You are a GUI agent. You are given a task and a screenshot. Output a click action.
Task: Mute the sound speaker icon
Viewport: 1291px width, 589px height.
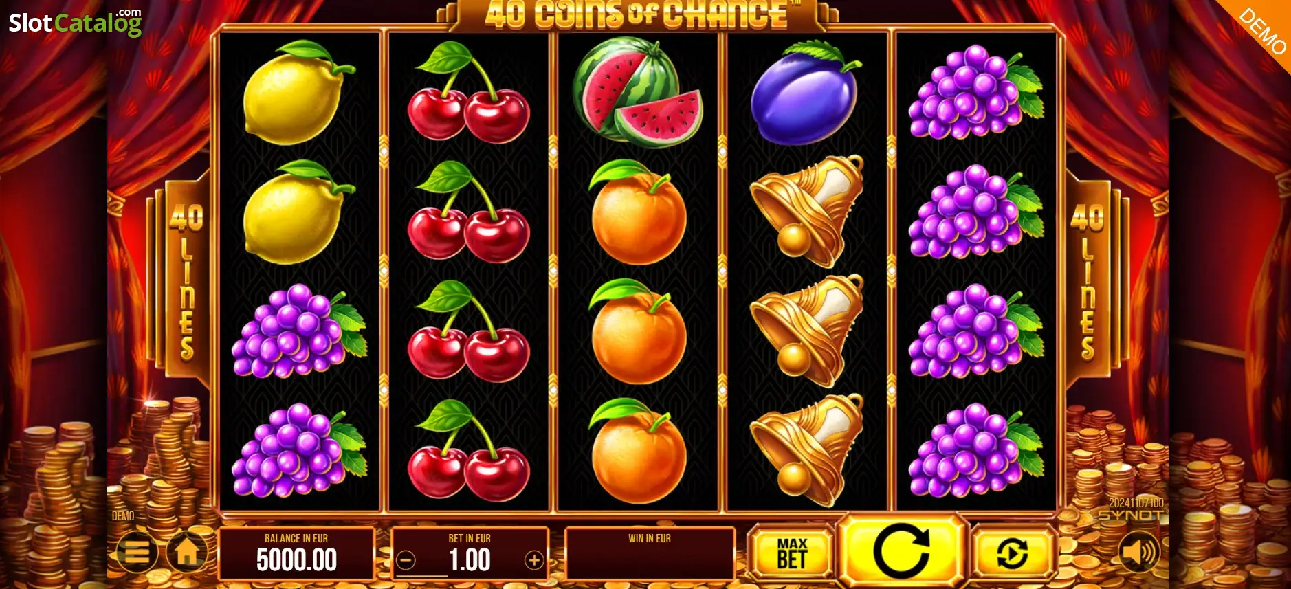[x=1139, y=552]
